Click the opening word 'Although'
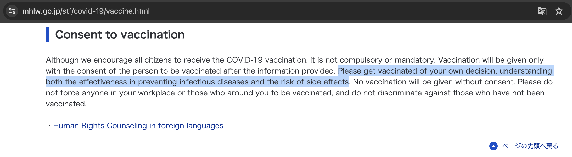Viewport: 572px width, 157px height. (62, 60)
